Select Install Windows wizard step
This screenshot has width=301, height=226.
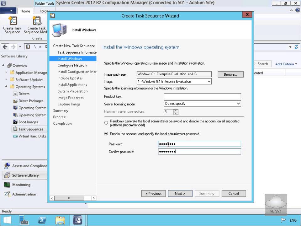(x=73, y=59)
